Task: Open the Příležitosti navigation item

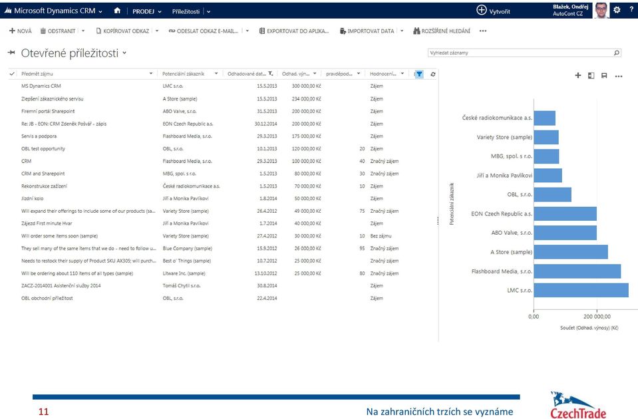Action: pos(186,11)
